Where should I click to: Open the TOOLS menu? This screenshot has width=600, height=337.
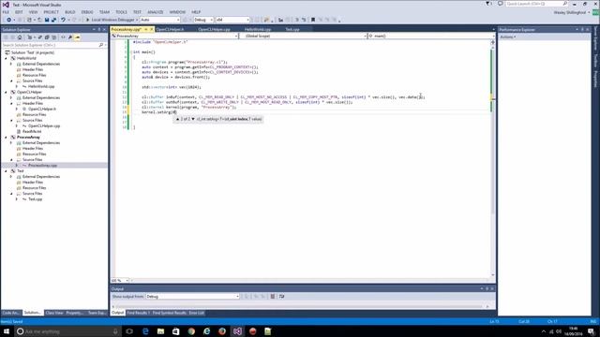pyautogui.click(x=121, y=12)
